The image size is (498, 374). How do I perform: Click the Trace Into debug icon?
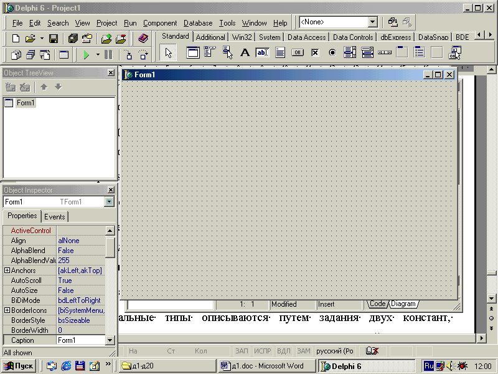pos(128,55)
